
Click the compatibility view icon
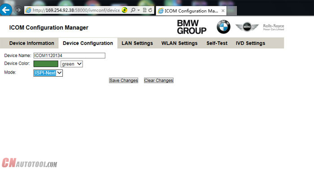pyautogui.click(x=144, y=10)
